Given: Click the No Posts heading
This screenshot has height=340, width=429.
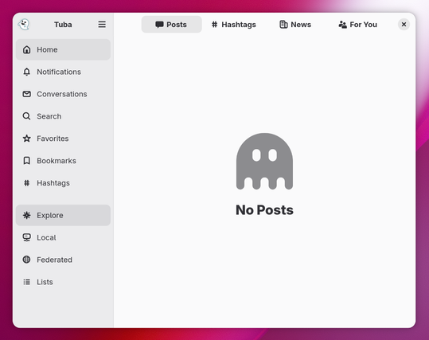Looking at the screenshot, I should click(x=264, y=210).
